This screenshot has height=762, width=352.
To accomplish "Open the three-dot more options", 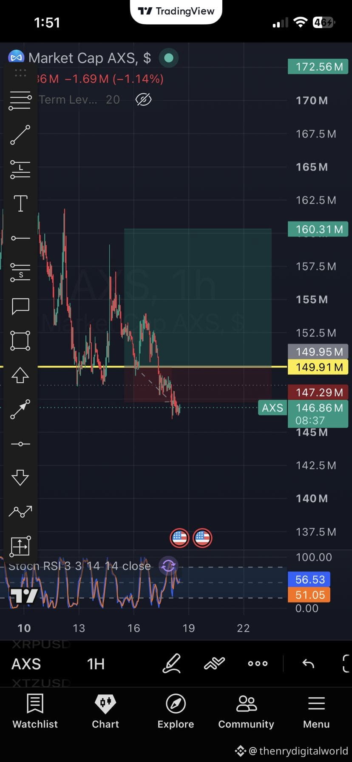I will tap(258, 663).
